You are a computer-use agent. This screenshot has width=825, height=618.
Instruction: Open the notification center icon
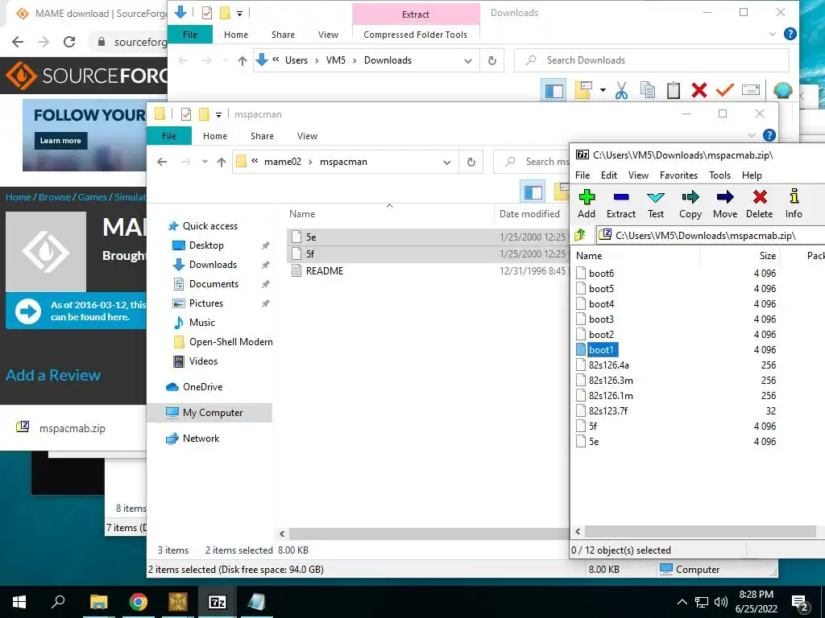click(800, 602)
